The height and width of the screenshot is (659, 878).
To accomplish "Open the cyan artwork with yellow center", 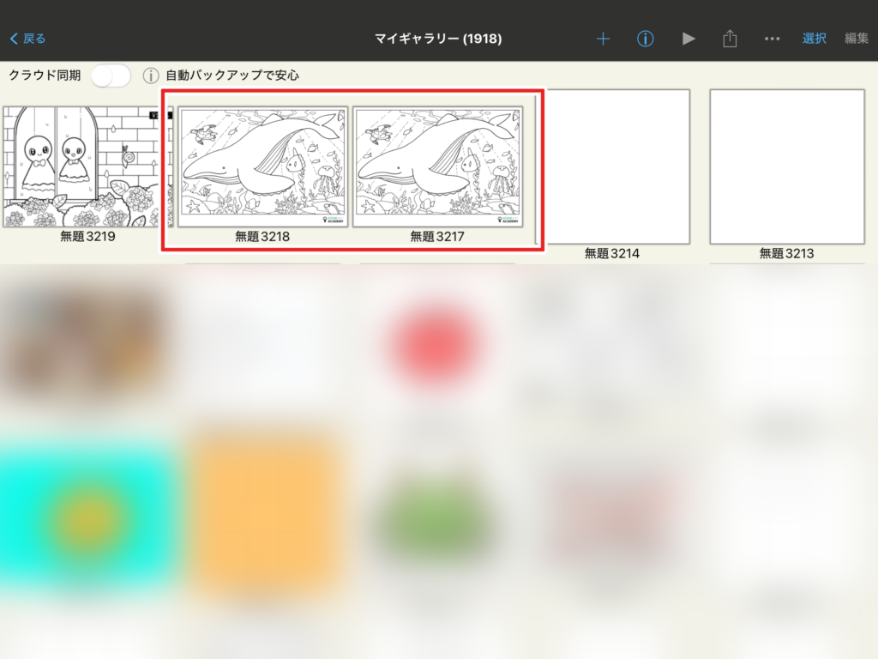I will pos(87,513).
